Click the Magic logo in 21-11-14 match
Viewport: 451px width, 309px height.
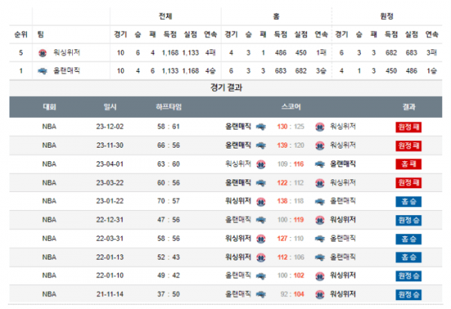click(261, 294)
